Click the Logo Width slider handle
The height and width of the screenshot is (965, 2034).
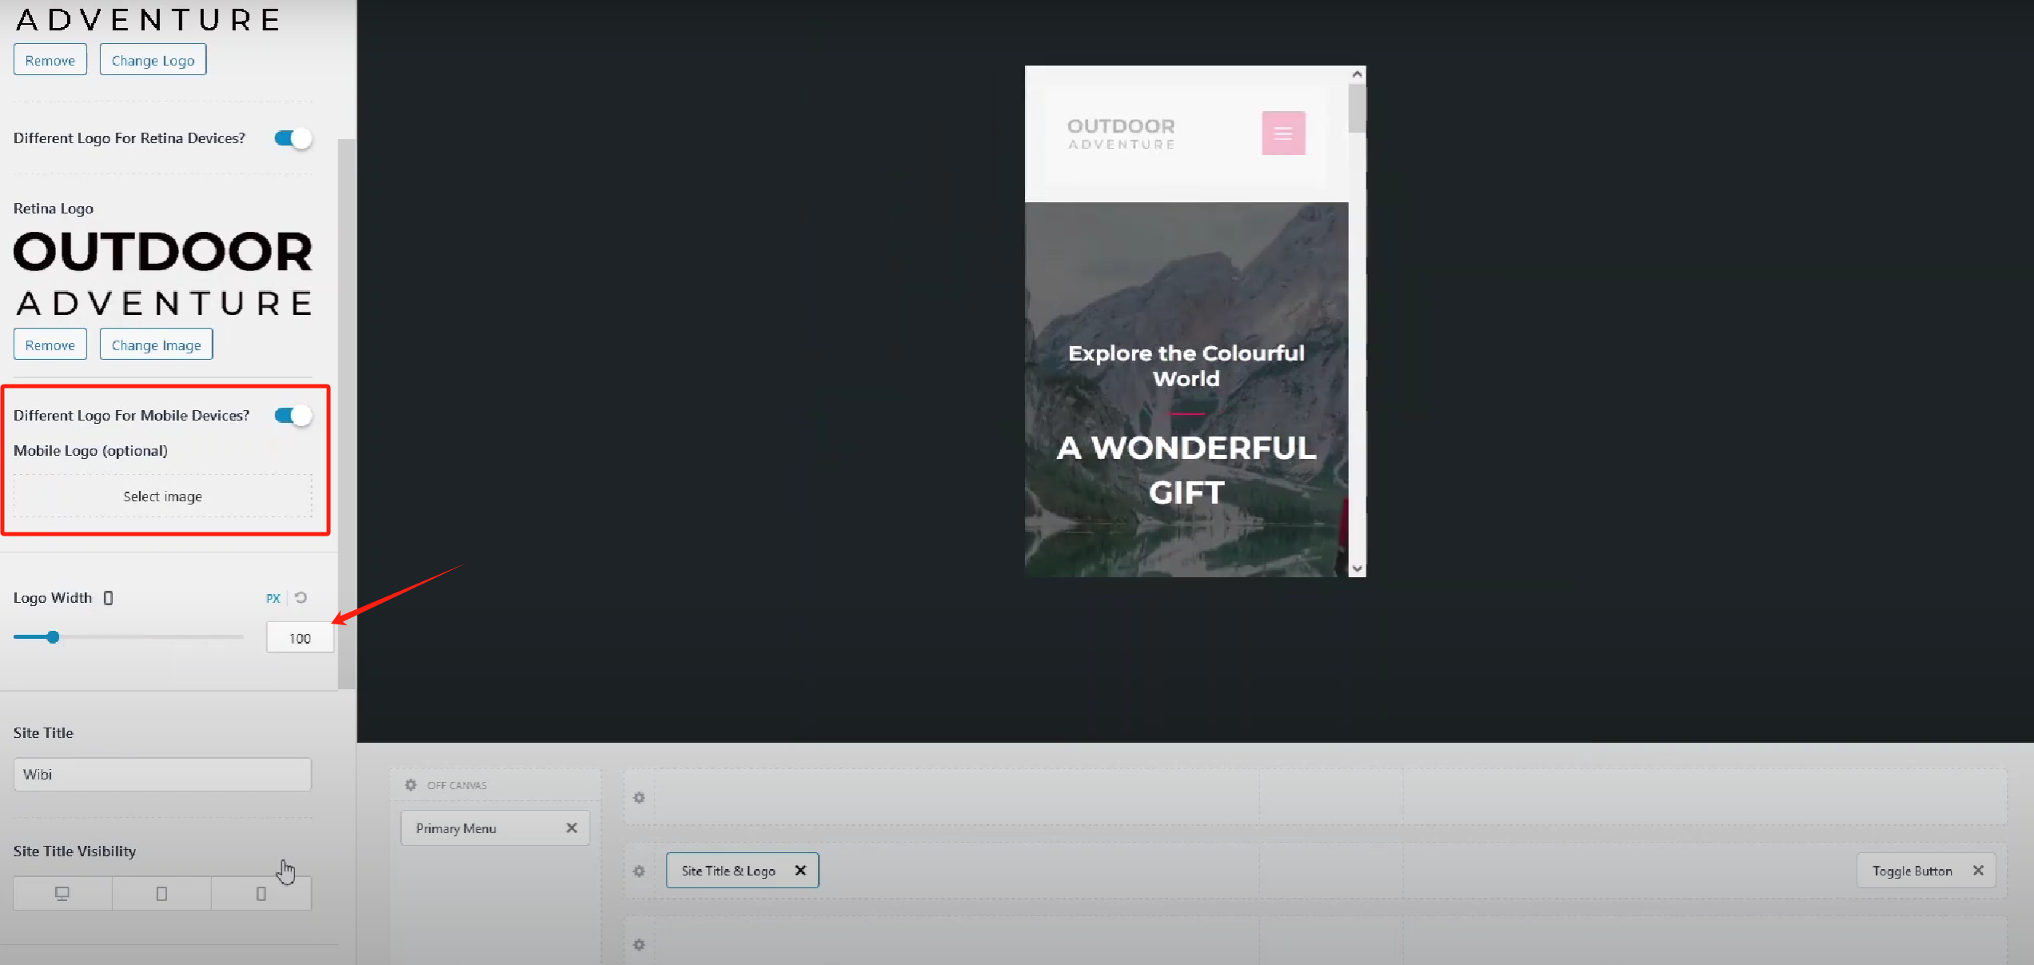click(53, 637)
